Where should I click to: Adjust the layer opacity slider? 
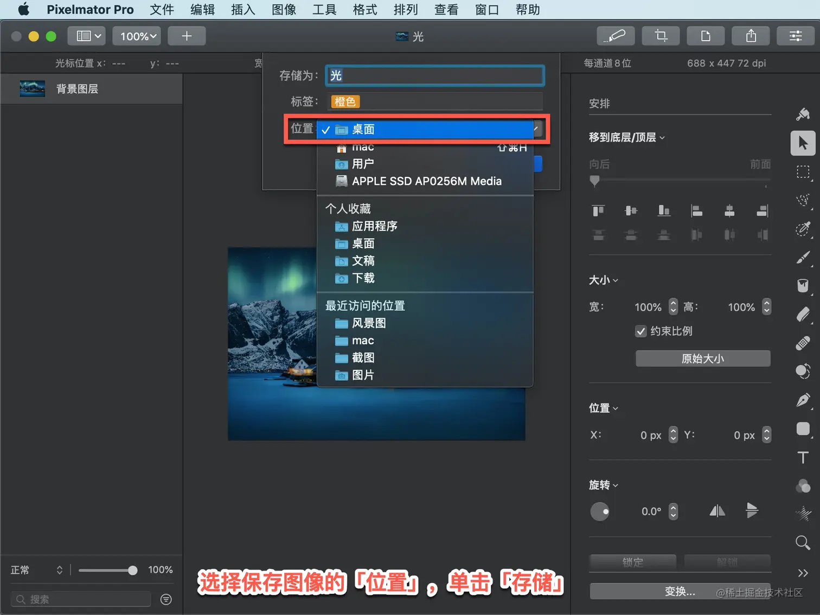pos(108,570)
